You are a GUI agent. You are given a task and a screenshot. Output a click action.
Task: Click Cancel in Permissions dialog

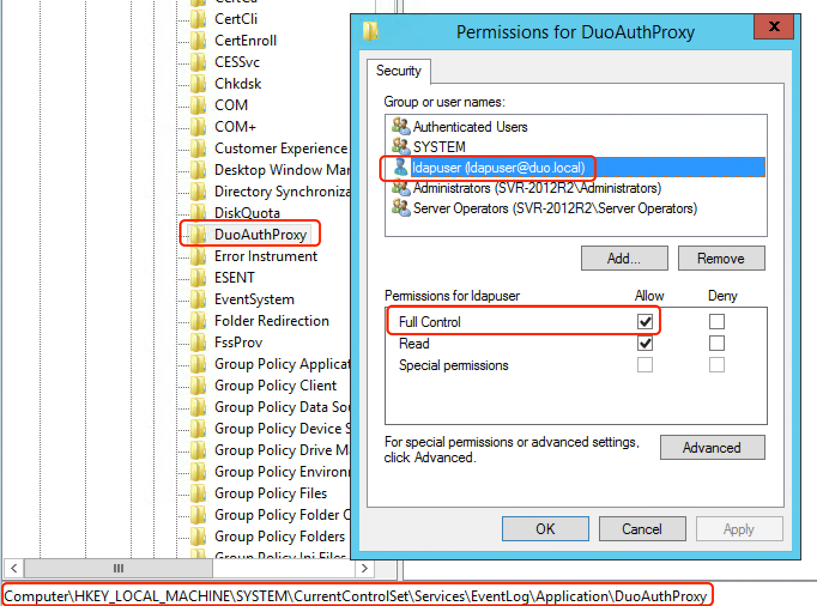tap(642, 529)
